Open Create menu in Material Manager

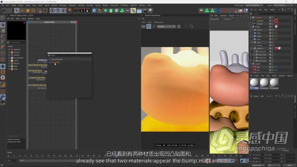click(x=256, y=76)
